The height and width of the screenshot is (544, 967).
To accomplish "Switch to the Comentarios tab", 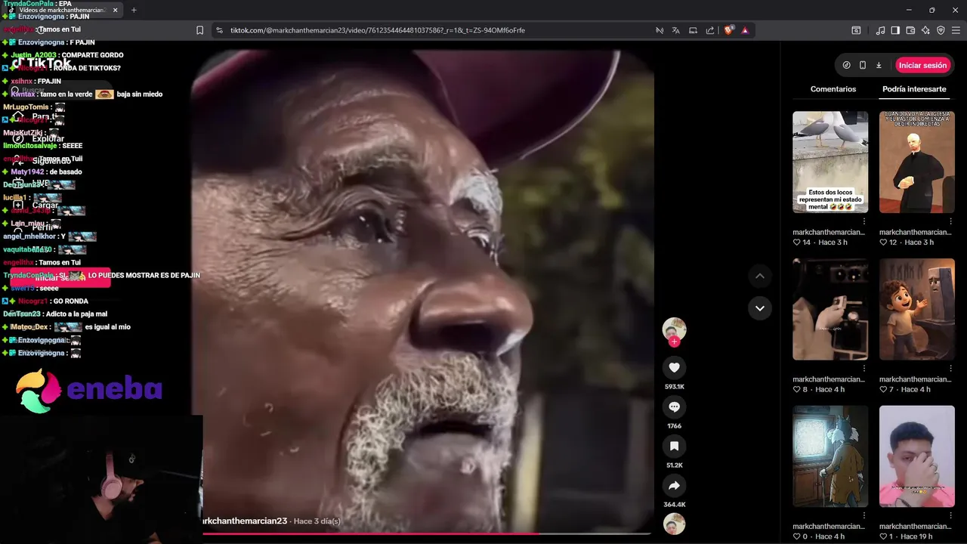I will tap(833, 89).
